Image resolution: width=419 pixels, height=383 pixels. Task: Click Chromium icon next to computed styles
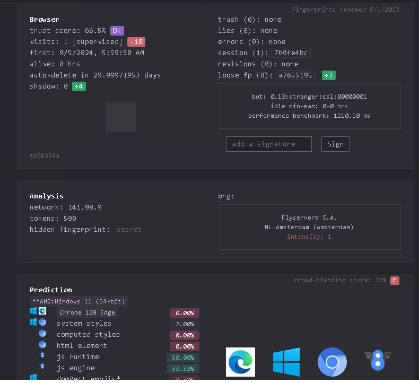tap(42, 334)
